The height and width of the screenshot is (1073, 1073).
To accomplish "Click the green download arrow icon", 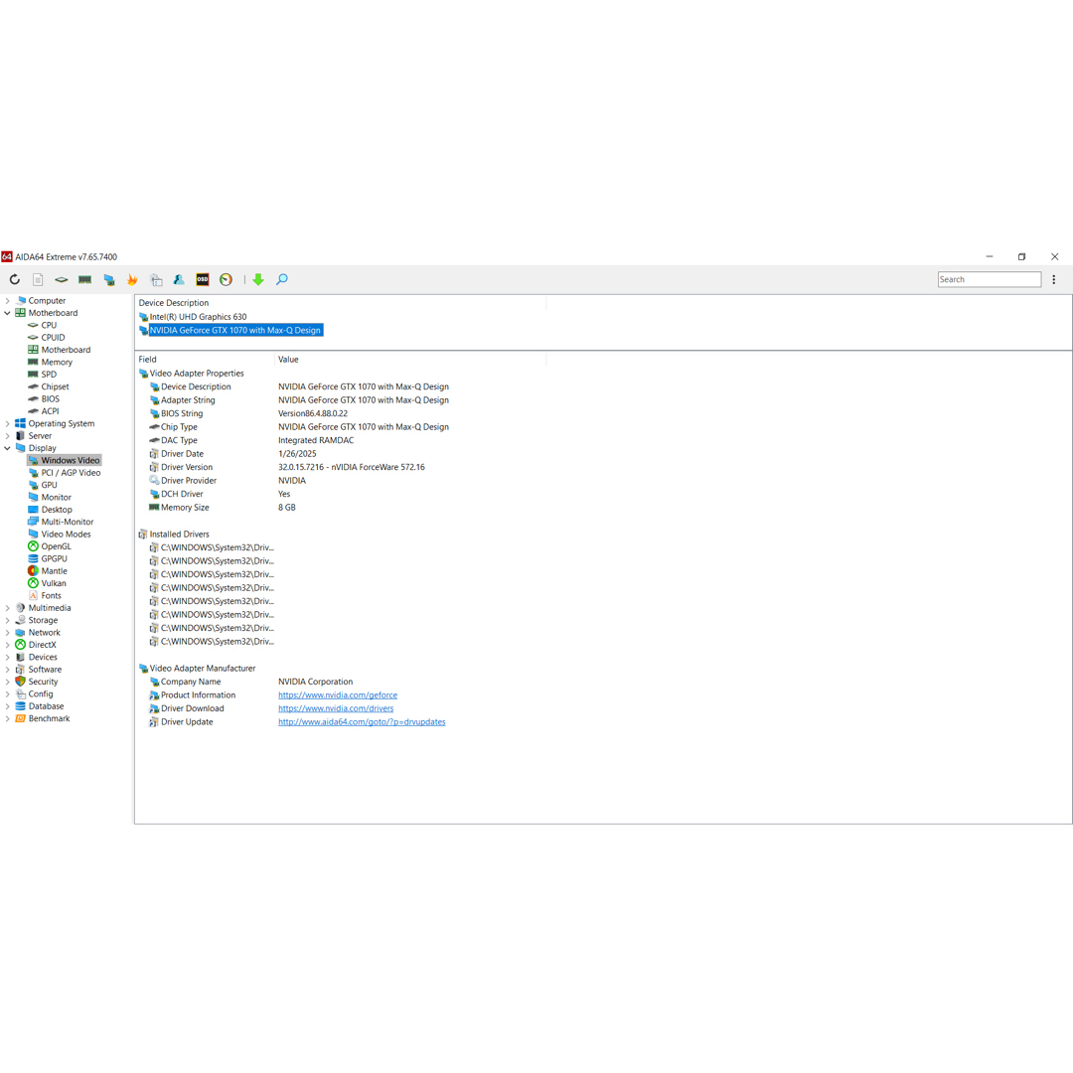I will [258, 279].
